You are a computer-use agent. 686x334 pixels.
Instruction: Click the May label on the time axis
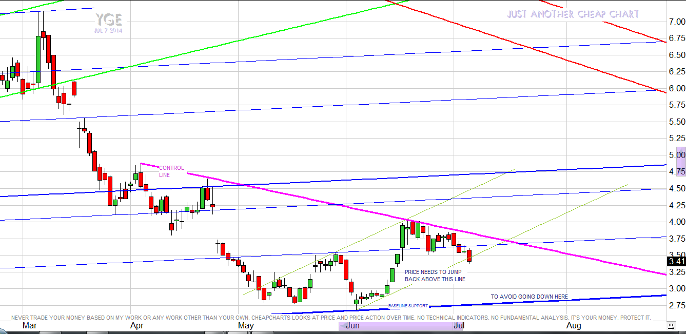coord(246,326)
